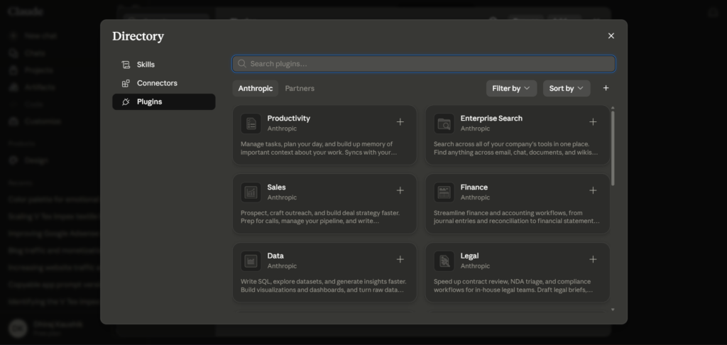Add the Data plugin
Viewport: 727px width, 345px height.
click(x=400, y=259)
